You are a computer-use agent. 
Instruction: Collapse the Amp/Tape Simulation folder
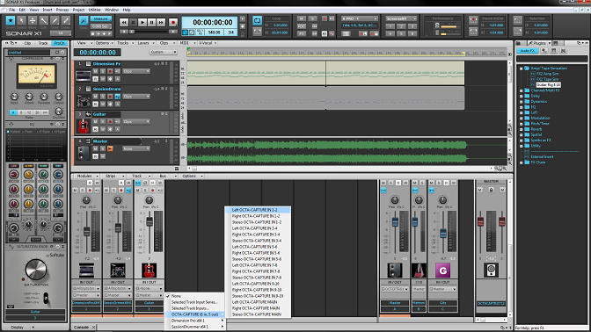pyautogui.click(x=522, y=69)
